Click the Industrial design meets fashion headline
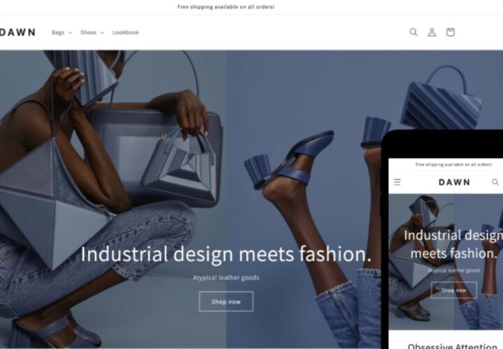The width and height of the screenshot is (503, 349). point(226,254)
